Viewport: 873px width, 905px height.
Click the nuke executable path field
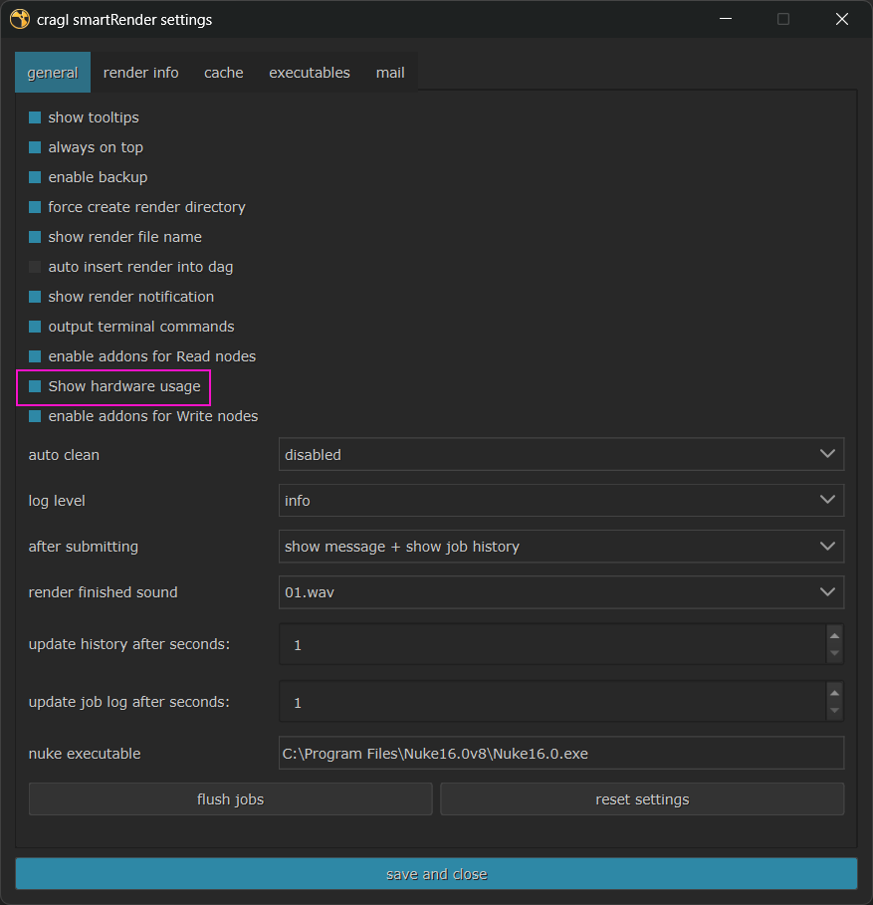[x=561, y=754]
